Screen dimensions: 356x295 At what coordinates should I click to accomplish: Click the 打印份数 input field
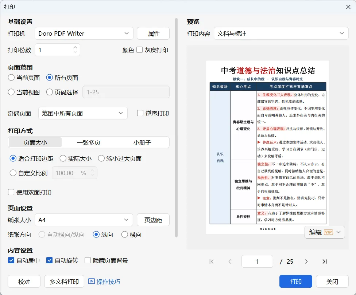(57, 50)
